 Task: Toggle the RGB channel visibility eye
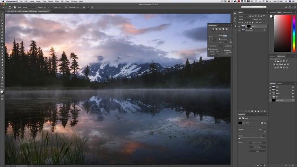tap(270, 87)
